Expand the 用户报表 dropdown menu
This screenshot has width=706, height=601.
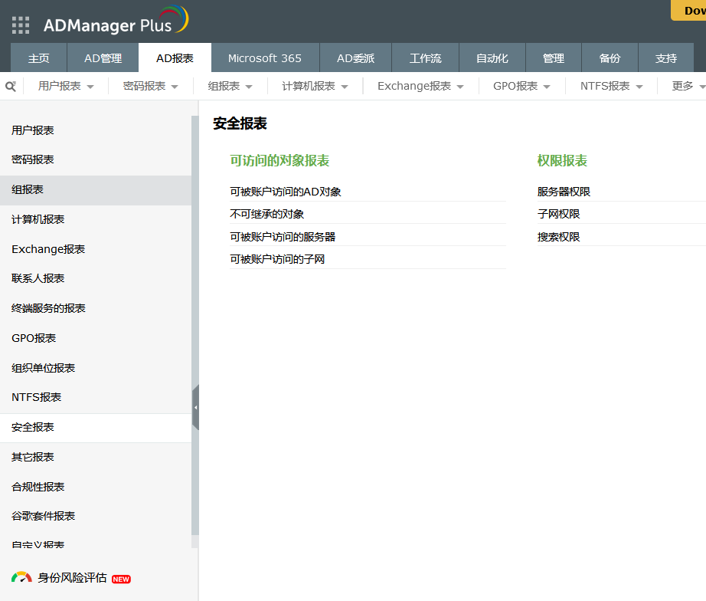[x=66, y=87]
